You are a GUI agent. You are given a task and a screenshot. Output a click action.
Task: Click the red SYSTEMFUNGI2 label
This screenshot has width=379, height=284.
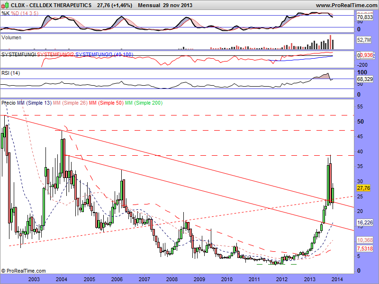point(55,54)
